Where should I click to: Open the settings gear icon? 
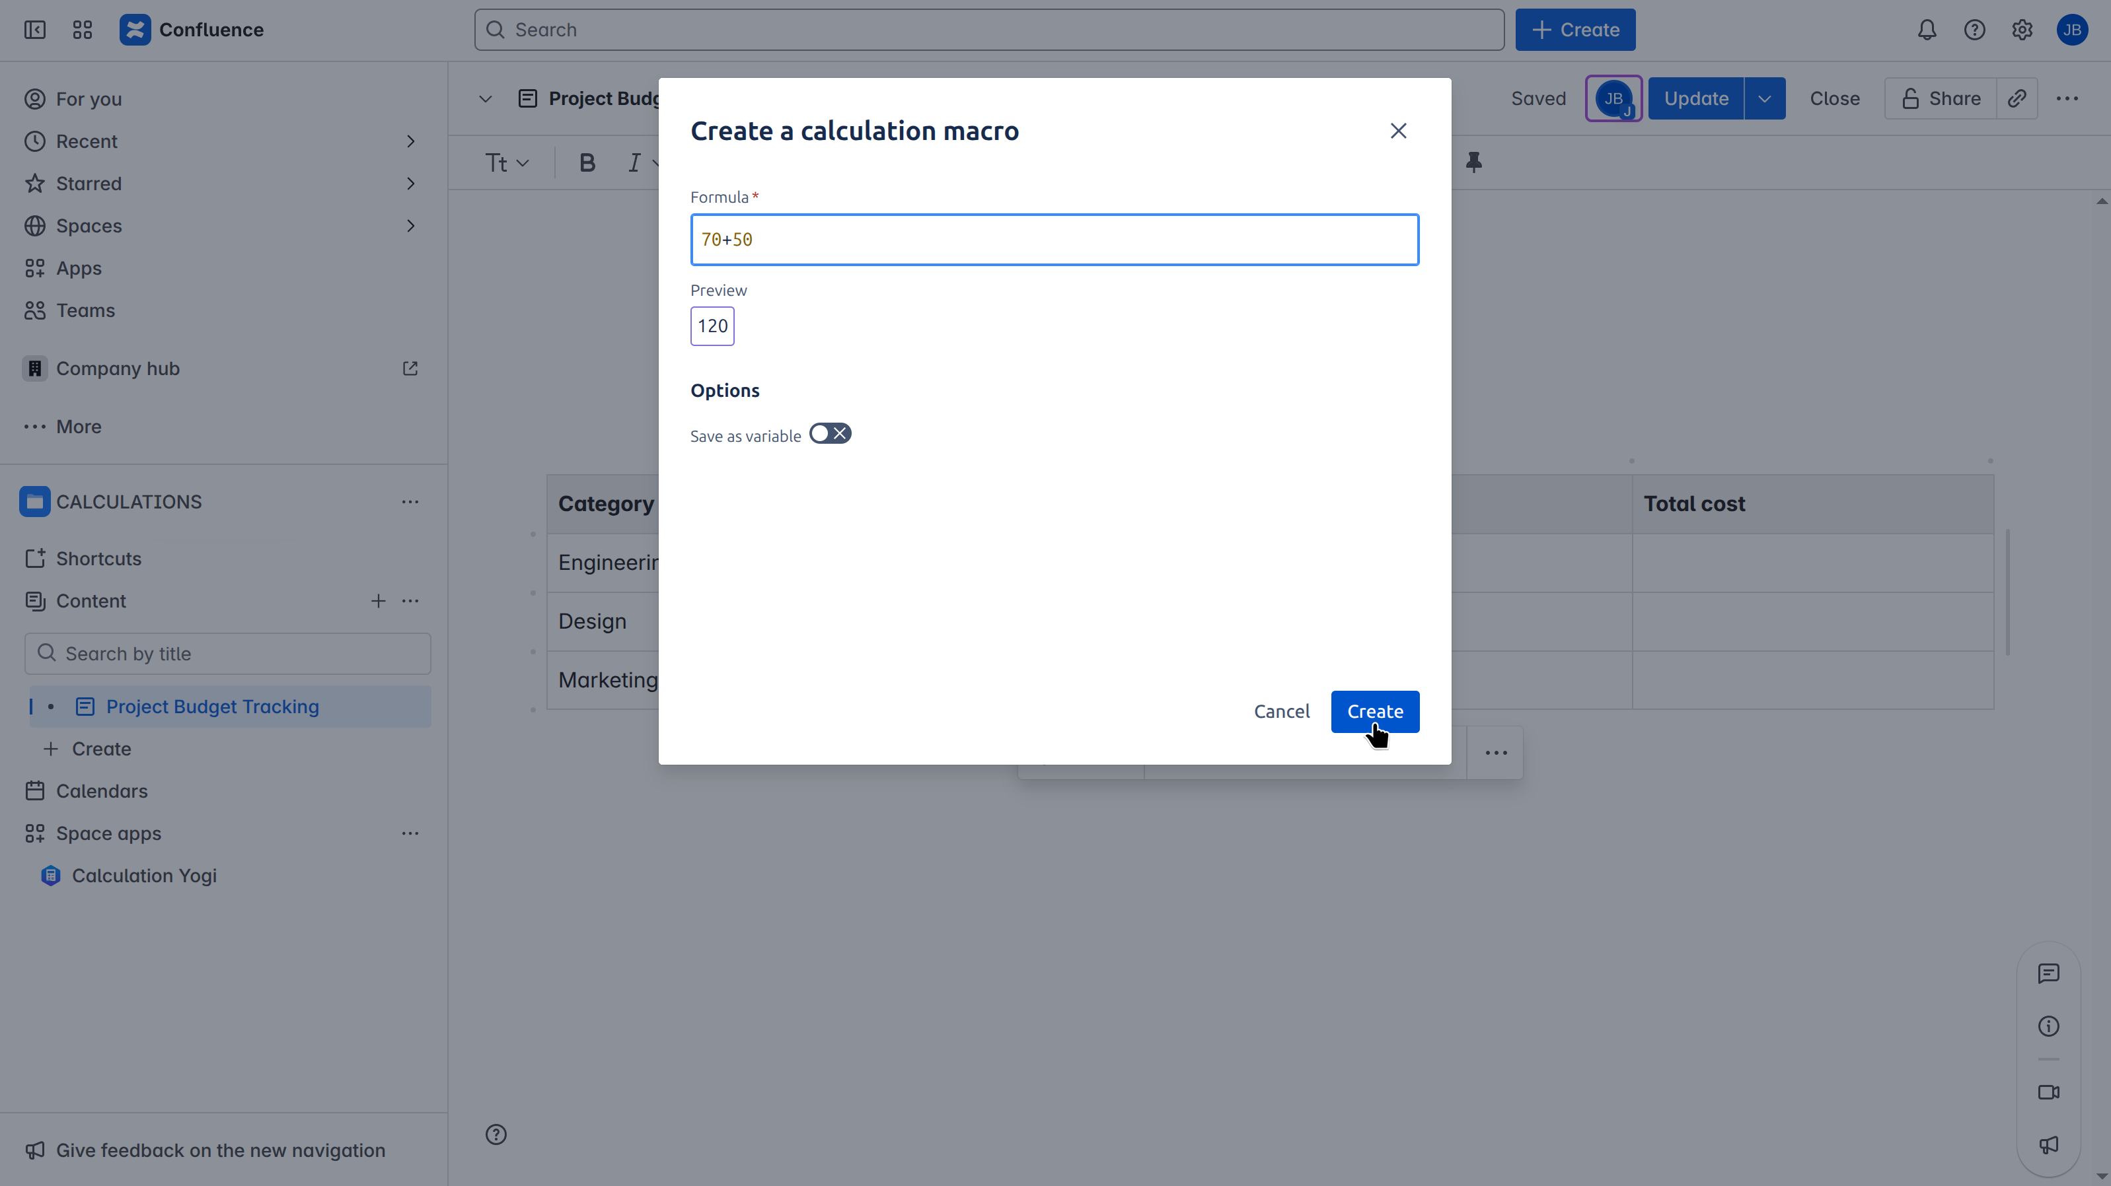point(2021,30)
